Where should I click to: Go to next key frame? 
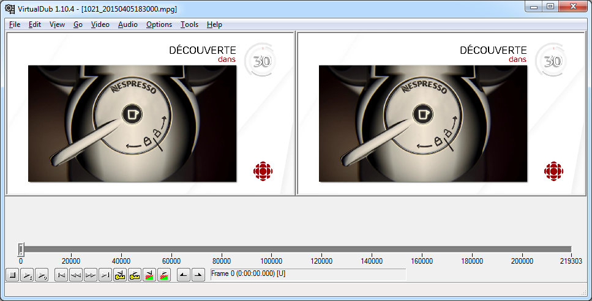click(x=135, y=275)
